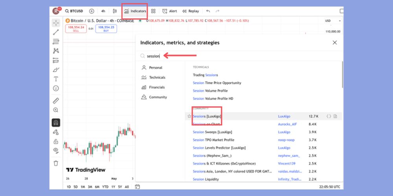Select the Text tool in left toolbar
This screenshot has height=196, width=393.
pos(56,79)
